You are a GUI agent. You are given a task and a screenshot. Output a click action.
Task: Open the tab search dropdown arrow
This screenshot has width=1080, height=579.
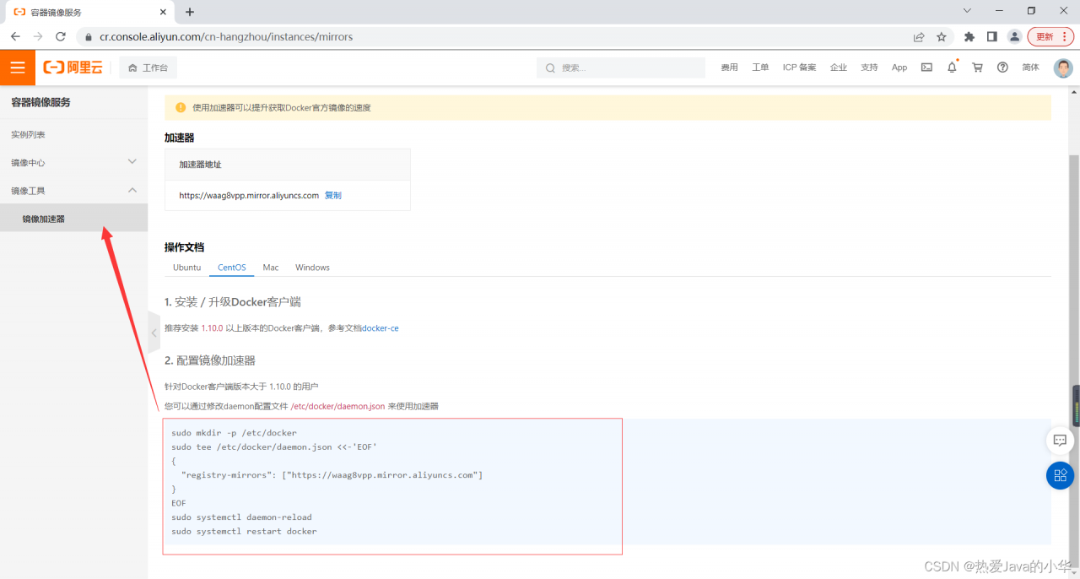tap(967, 11)
